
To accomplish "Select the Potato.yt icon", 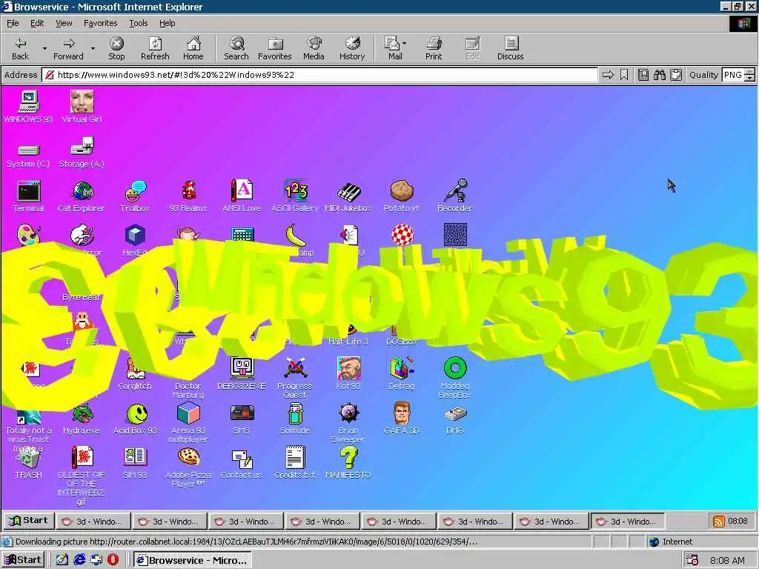I will coord(402,196).
